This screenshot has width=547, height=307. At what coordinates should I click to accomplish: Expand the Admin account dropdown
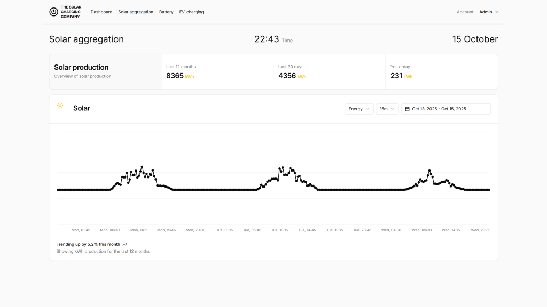point(489,12)
